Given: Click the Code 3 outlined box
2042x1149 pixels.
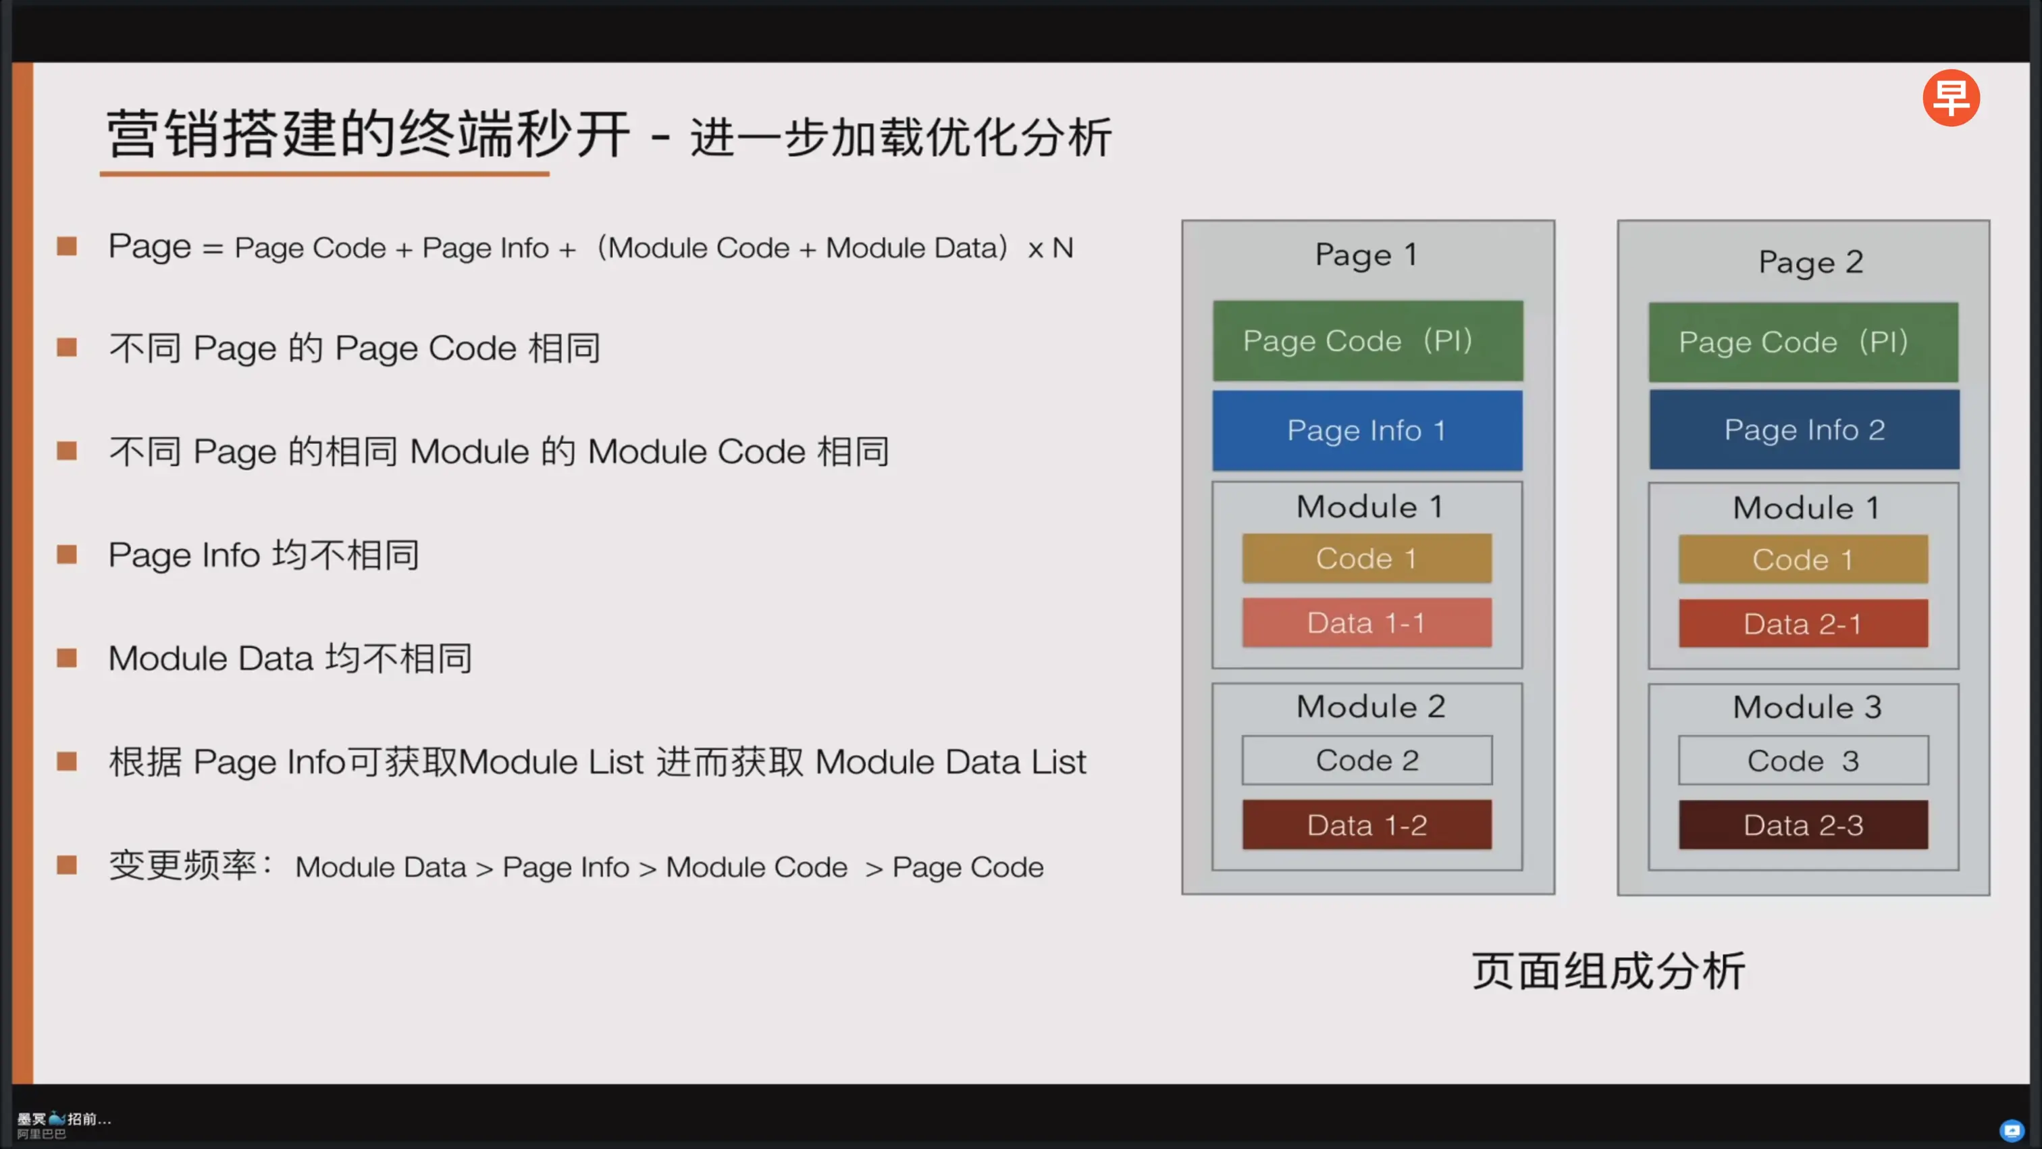Looking at the screenshot, I should click(x=1802, y=761).
